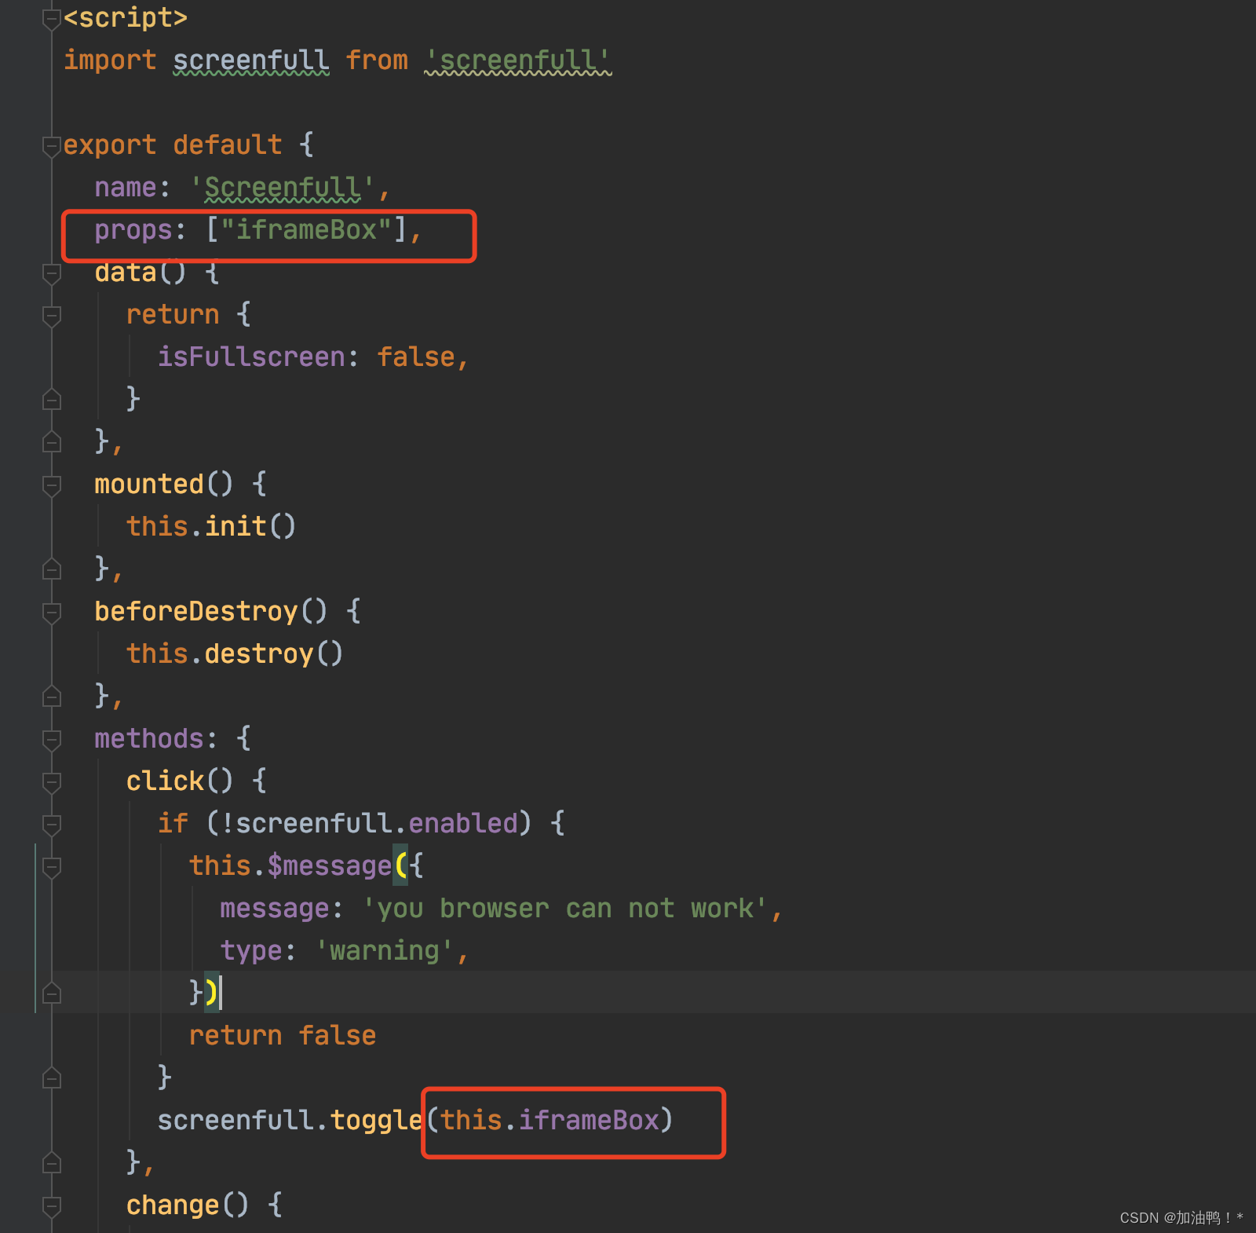
Task: Collapse the if (!screenfull.enabled) block
Action: 52,824
